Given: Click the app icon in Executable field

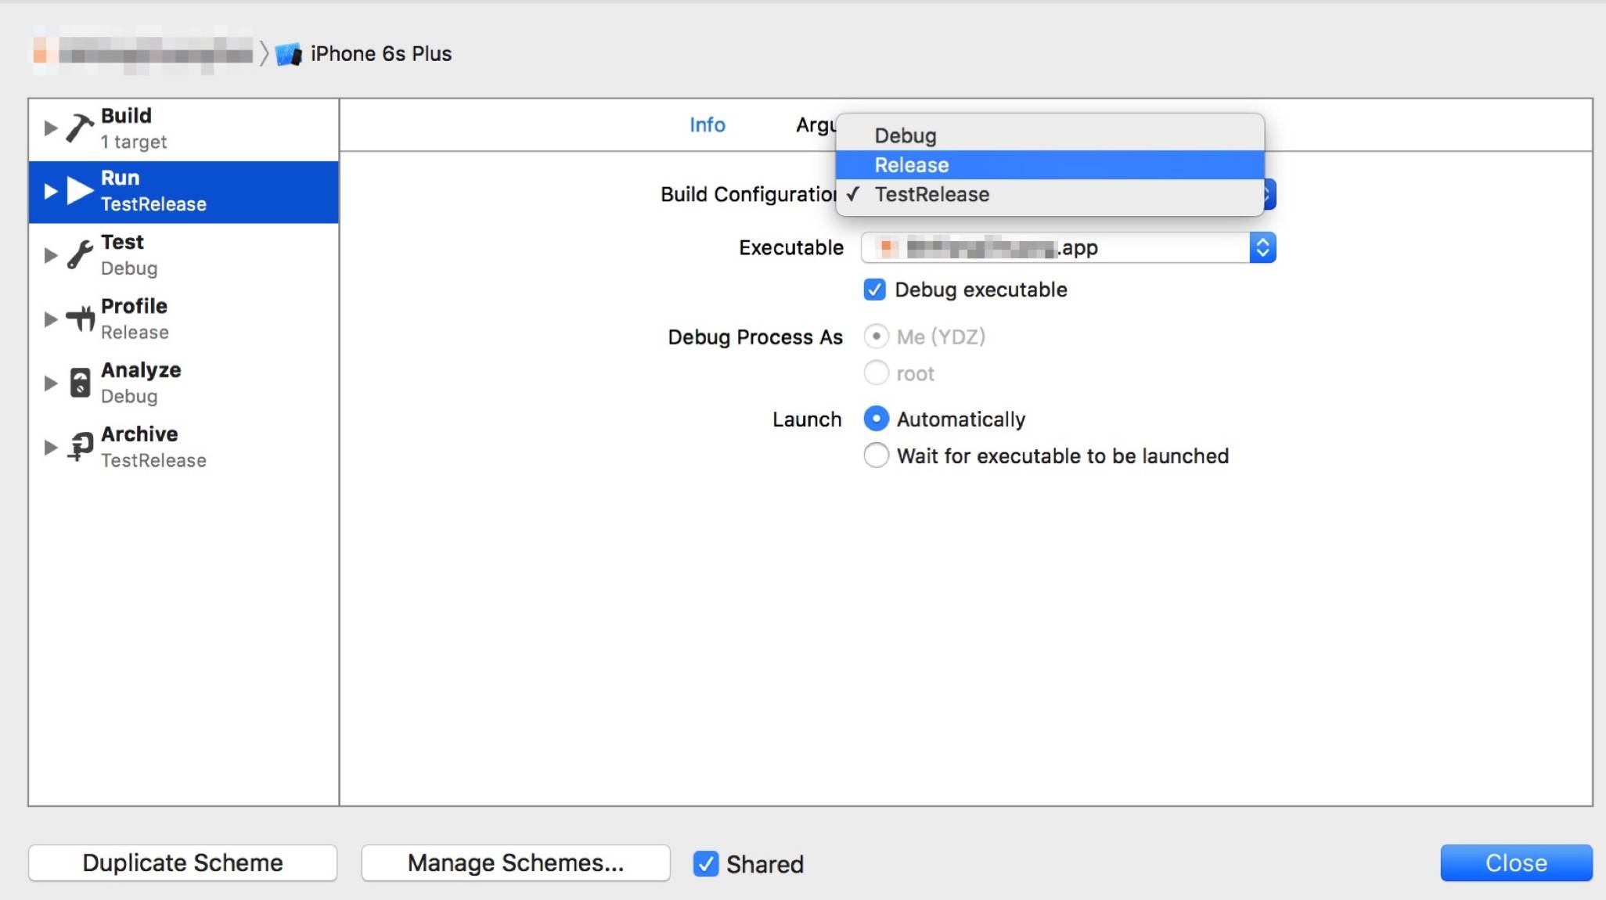Looking at the screenshot, I should 887,248.
